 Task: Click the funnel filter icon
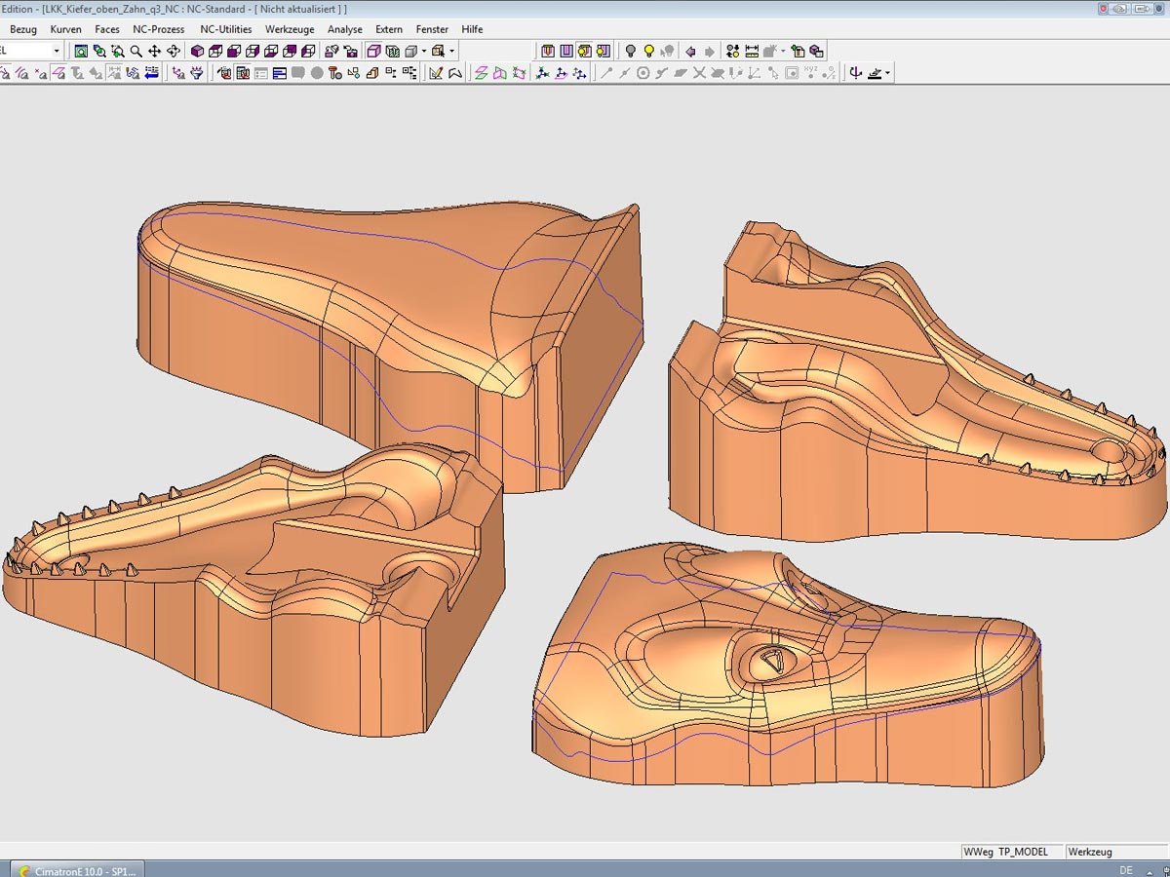coord(196,72)
